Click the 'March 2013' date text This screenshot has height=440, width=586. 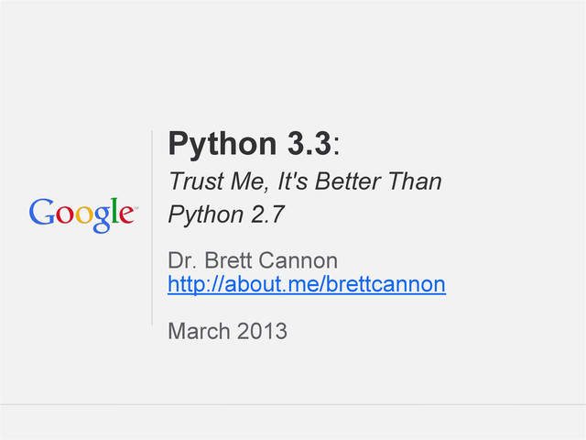pos(227,331)
